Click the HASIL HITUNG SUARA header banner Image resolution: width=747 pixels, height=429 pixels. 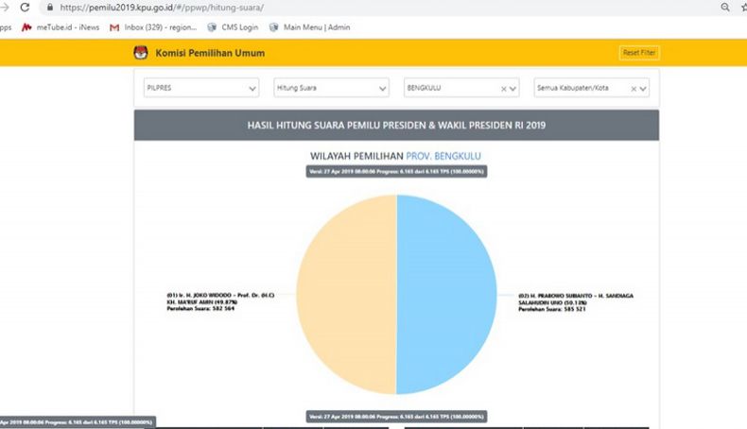click(x=396, y=126)
